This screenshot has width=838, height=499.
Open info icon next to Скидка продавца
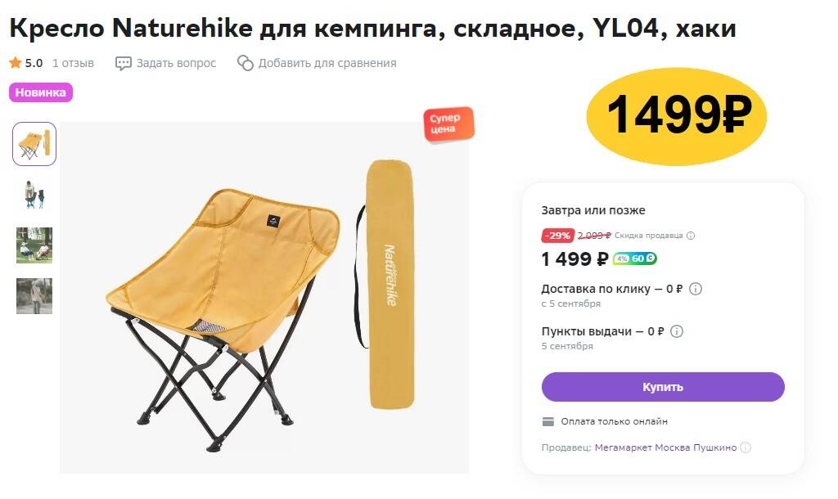pyautogui.click(x=691, y=236)
